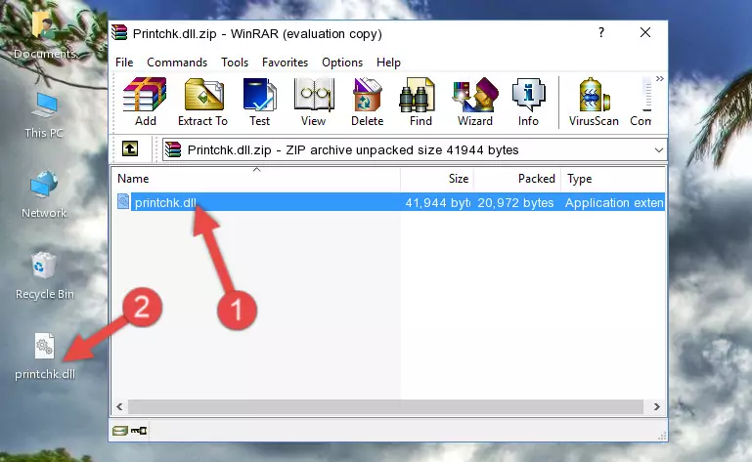This screenshot has height=462, width=752.
Task: Open the Commands menu
Action: (x=177, y=63)
